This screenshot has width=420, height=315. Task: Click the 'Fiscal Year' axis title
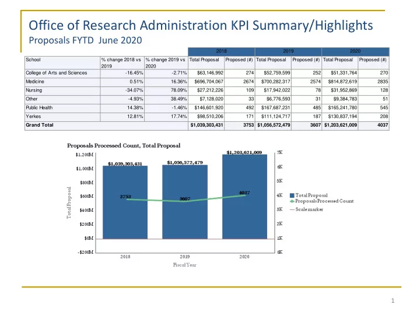click(184, 265)
